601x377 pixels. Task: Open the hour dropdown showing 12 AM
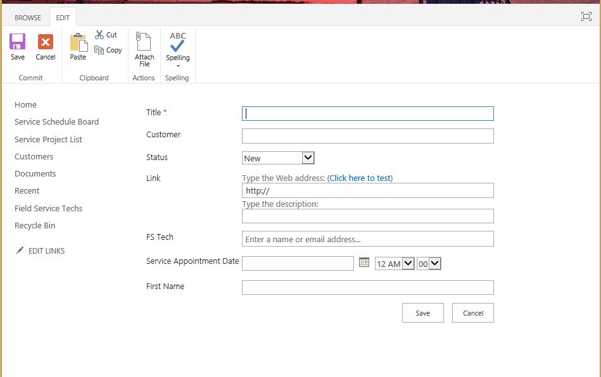pyautogui.click(x=395, y=264)
